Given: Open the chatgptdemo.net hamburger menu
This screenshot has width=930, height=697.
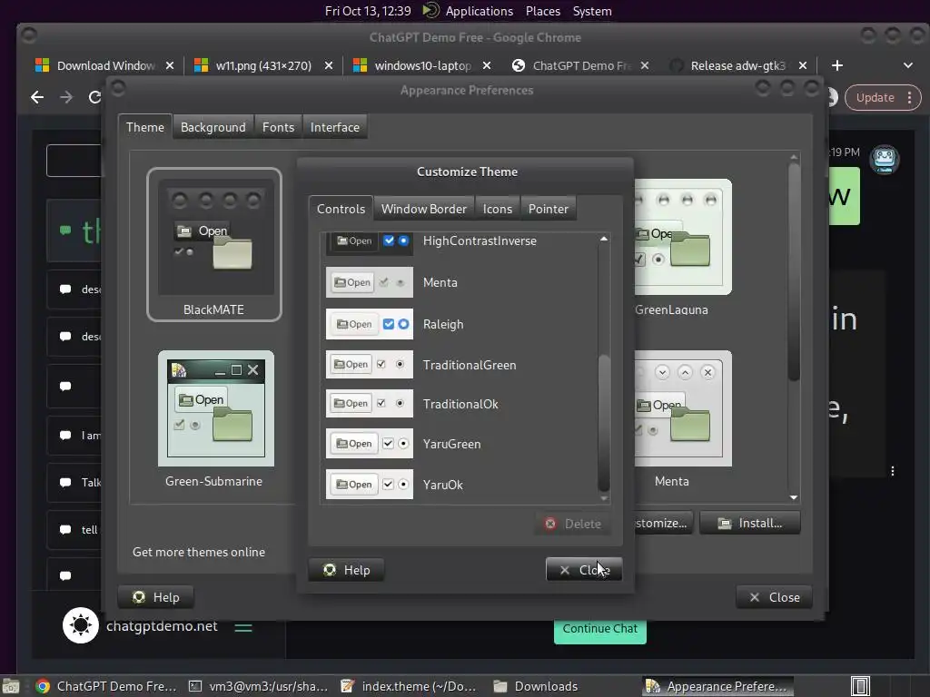Looking at the screenshot, I should (x=243, y=627).
